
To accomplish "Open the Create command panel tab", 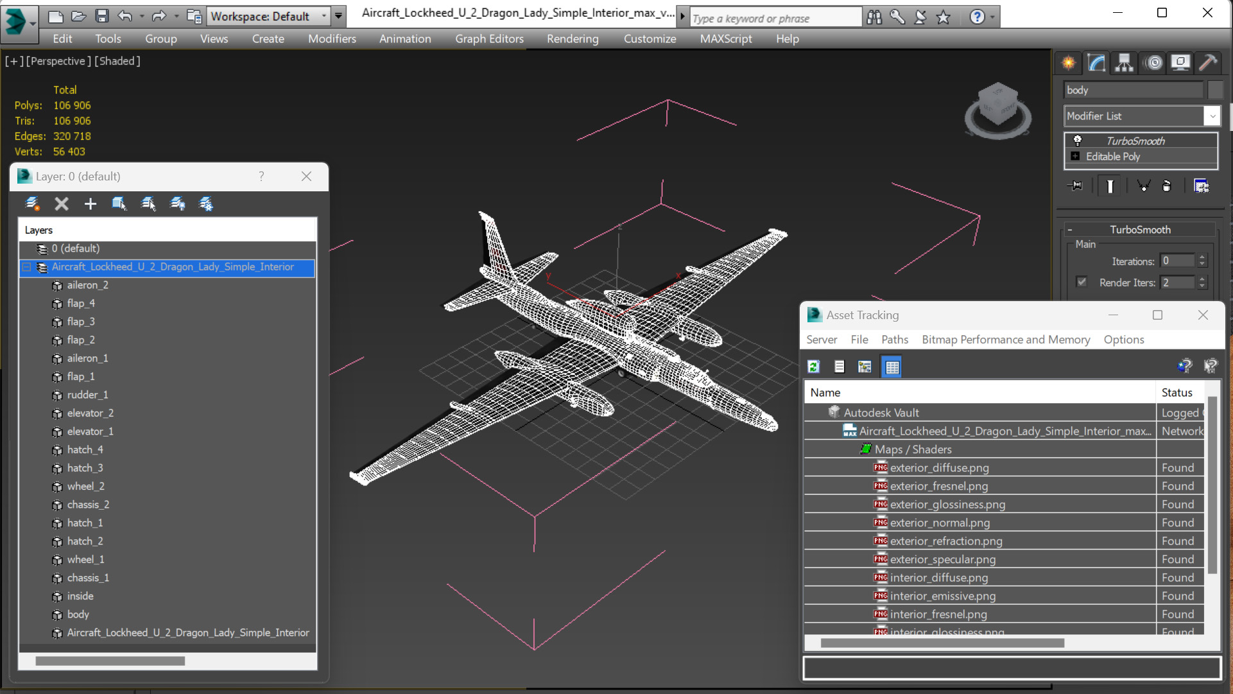I will coord(1069,62).
